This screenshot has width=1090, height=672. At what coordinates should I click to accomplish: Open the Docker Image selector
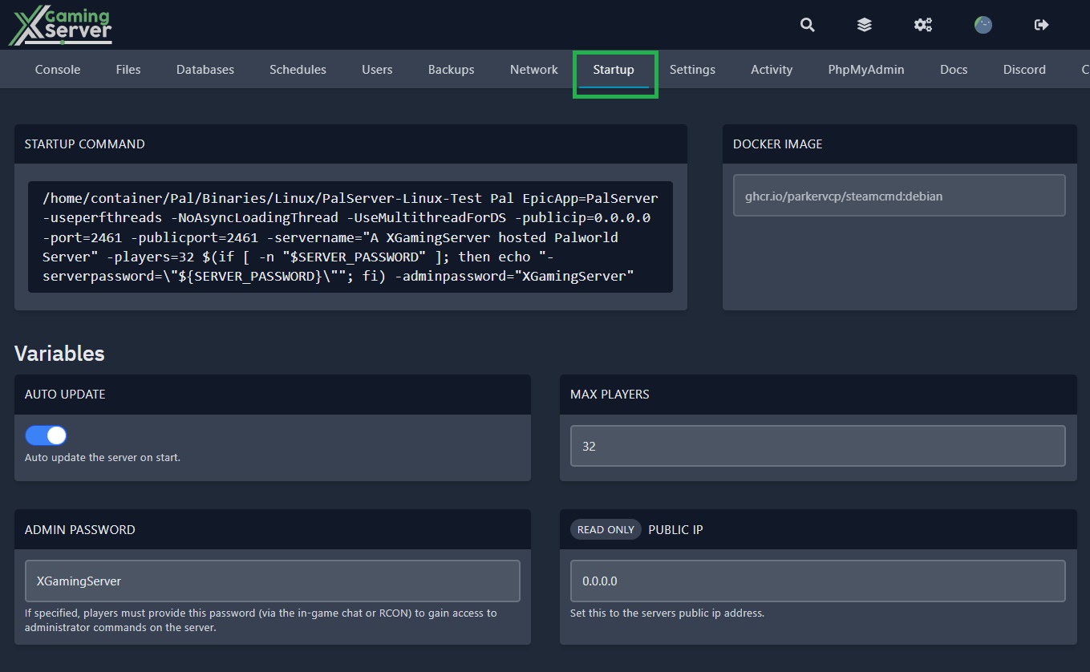click(898, 195)
